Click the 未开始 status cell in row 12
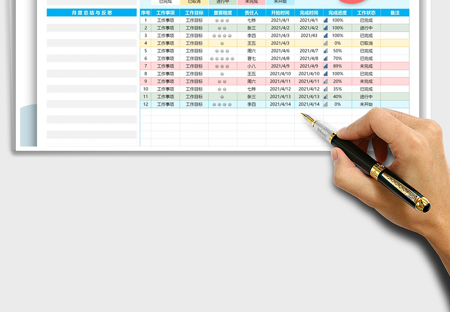This screenshot has width=450, height=312. coord(366,104)
